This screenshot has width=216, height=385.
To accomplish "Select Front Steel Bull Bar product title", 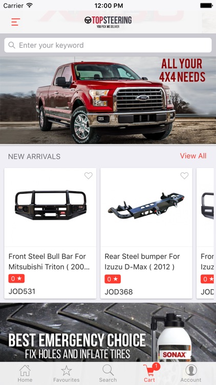I will (49, 261).
